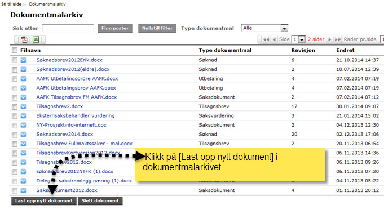Sort table by Endret column header

pos(345,50)
